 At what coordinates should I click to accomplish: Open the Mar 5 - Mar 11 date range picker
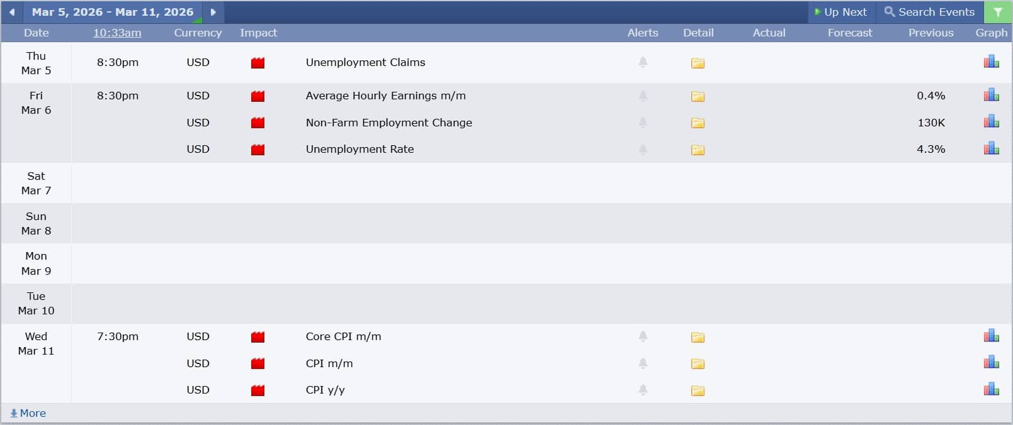[x=113, y=12]
